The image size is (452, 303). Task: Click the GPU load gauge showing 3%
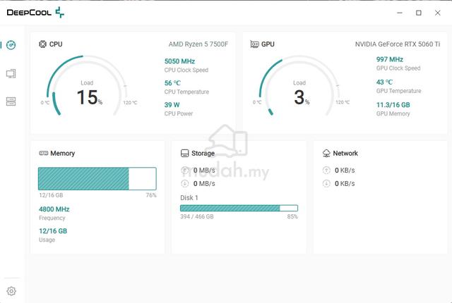point(299,86)
